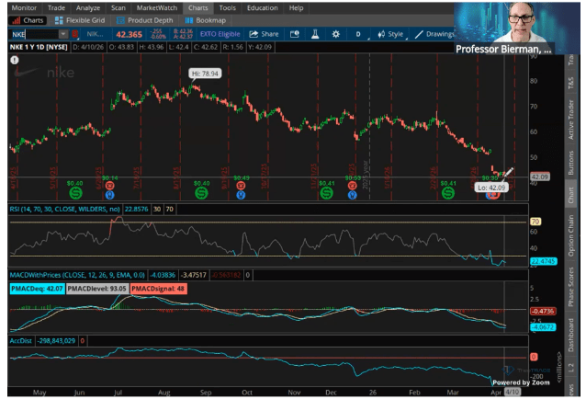Click the last price 42.365 display

point(129,34)
